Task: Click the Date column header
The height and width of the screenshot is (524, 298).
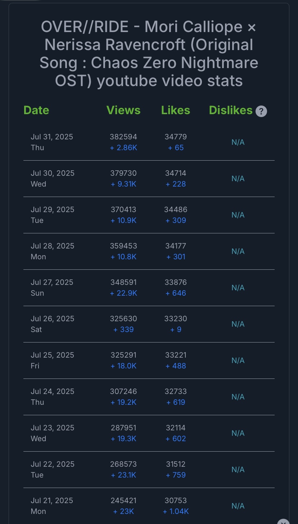Action: 36,110
